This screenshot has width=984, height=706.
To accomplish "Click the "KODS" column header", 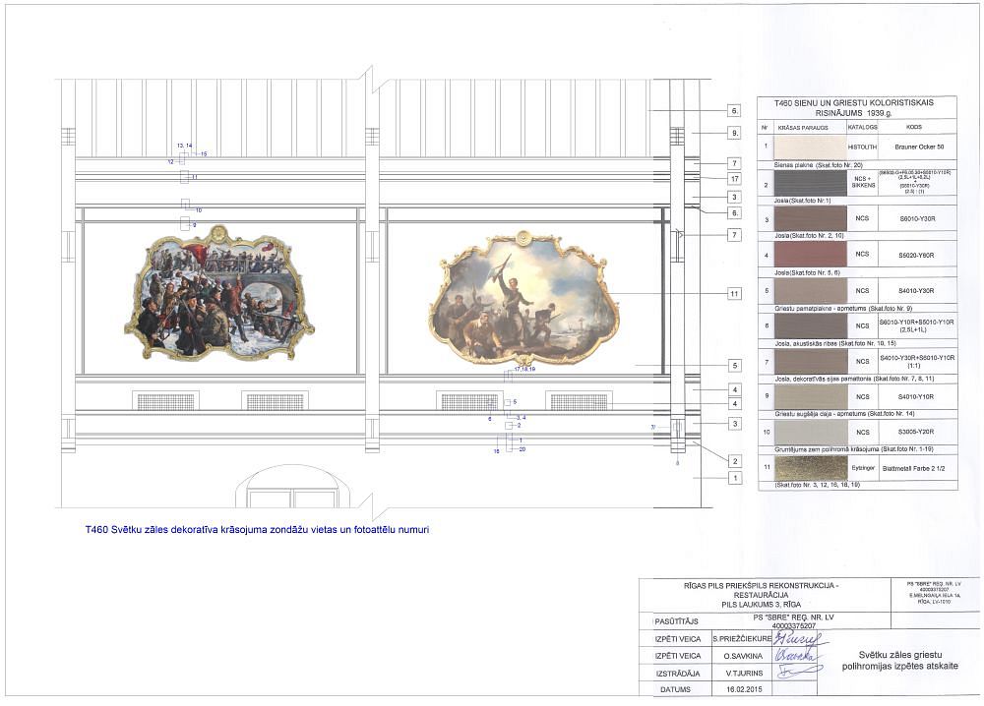I will 914,127.
